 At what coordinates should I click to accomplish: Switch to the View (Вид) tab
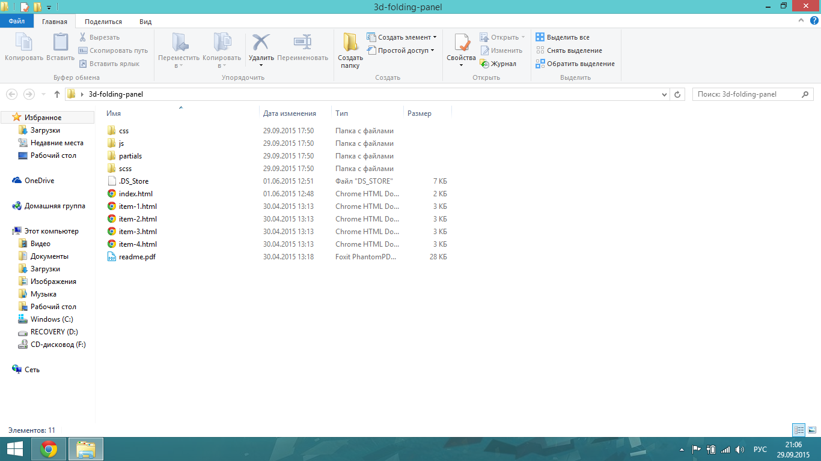[x=145, y=22]
